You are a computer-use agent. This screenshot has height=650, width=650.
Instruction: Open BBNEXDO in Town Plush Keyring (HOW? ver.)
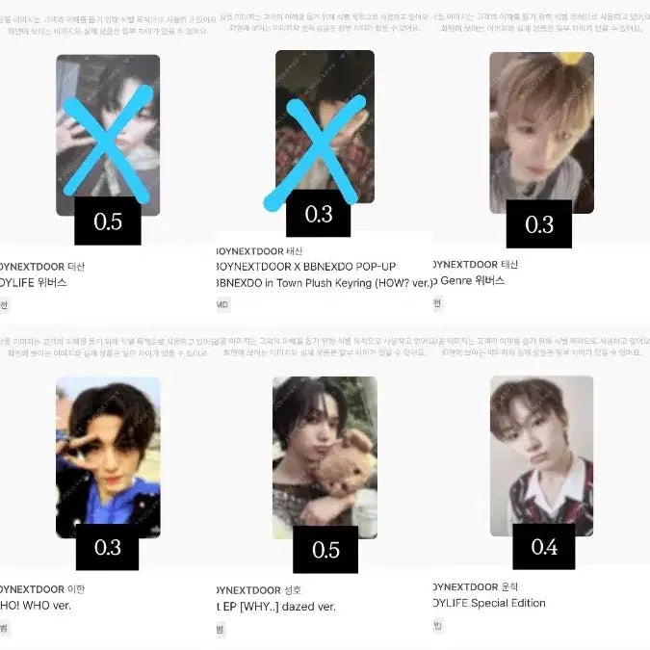click(325, 283)
